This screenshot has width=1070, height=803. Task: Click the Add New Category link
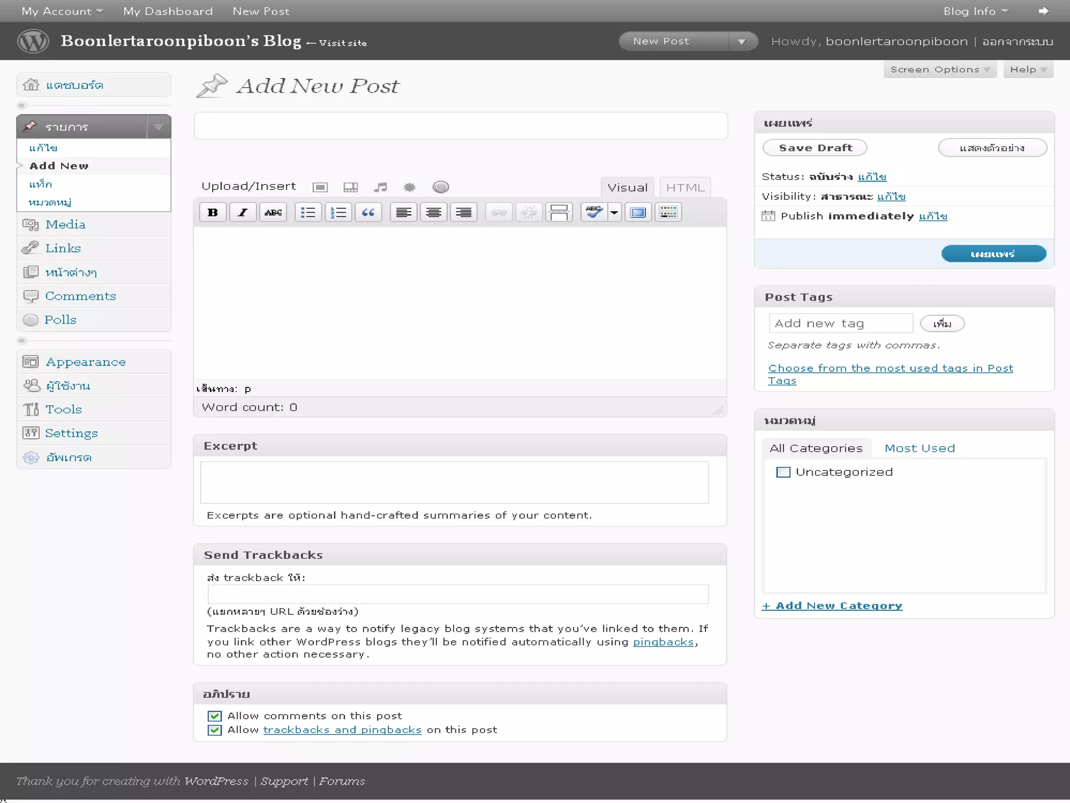[x=832, y=605]
